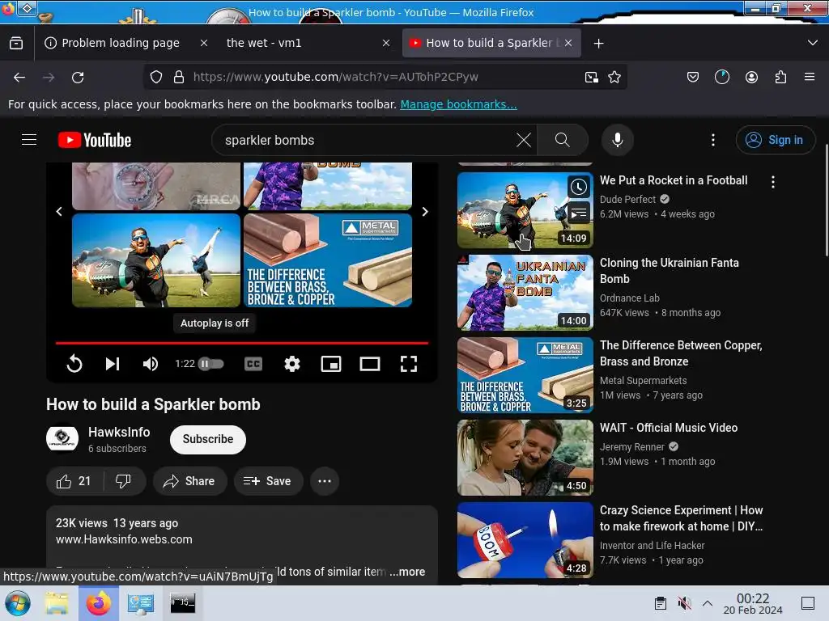
Task: Open Firefox View recent browsing button
Action: (16, 44)
